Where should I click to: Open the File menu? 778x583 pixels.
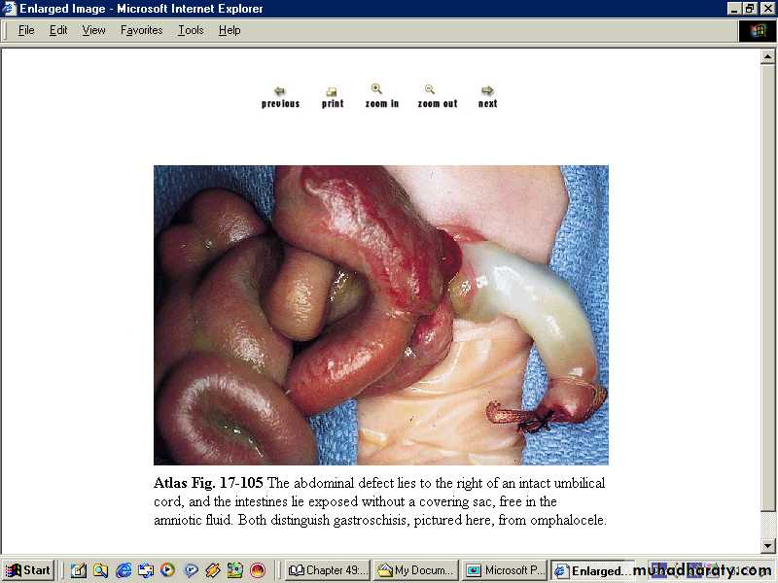pyautogui.click(x=26, y=30)
